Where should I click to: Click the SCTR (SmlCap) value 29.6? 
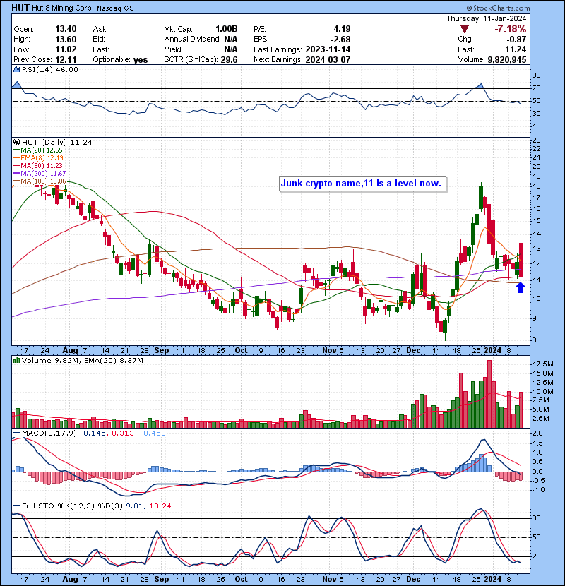230,59
